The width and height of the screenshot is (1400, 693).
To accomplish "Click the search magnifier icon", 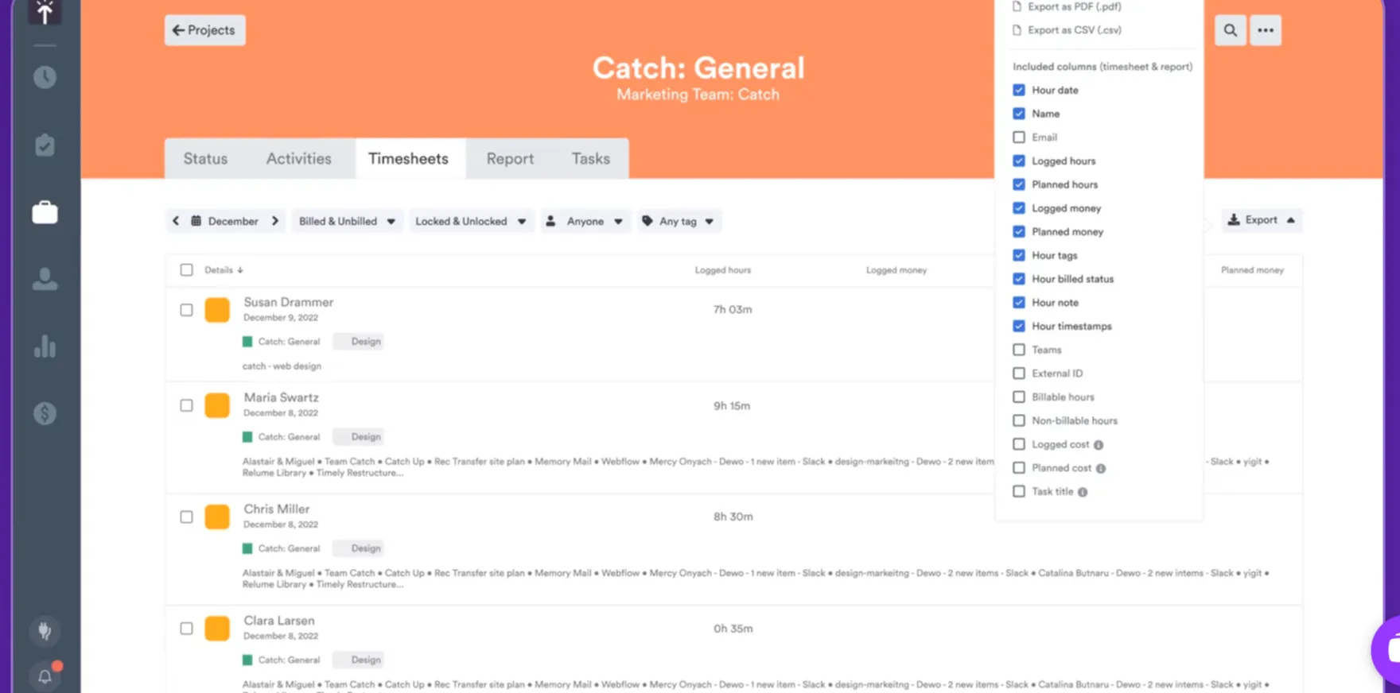I will 1230,30.
